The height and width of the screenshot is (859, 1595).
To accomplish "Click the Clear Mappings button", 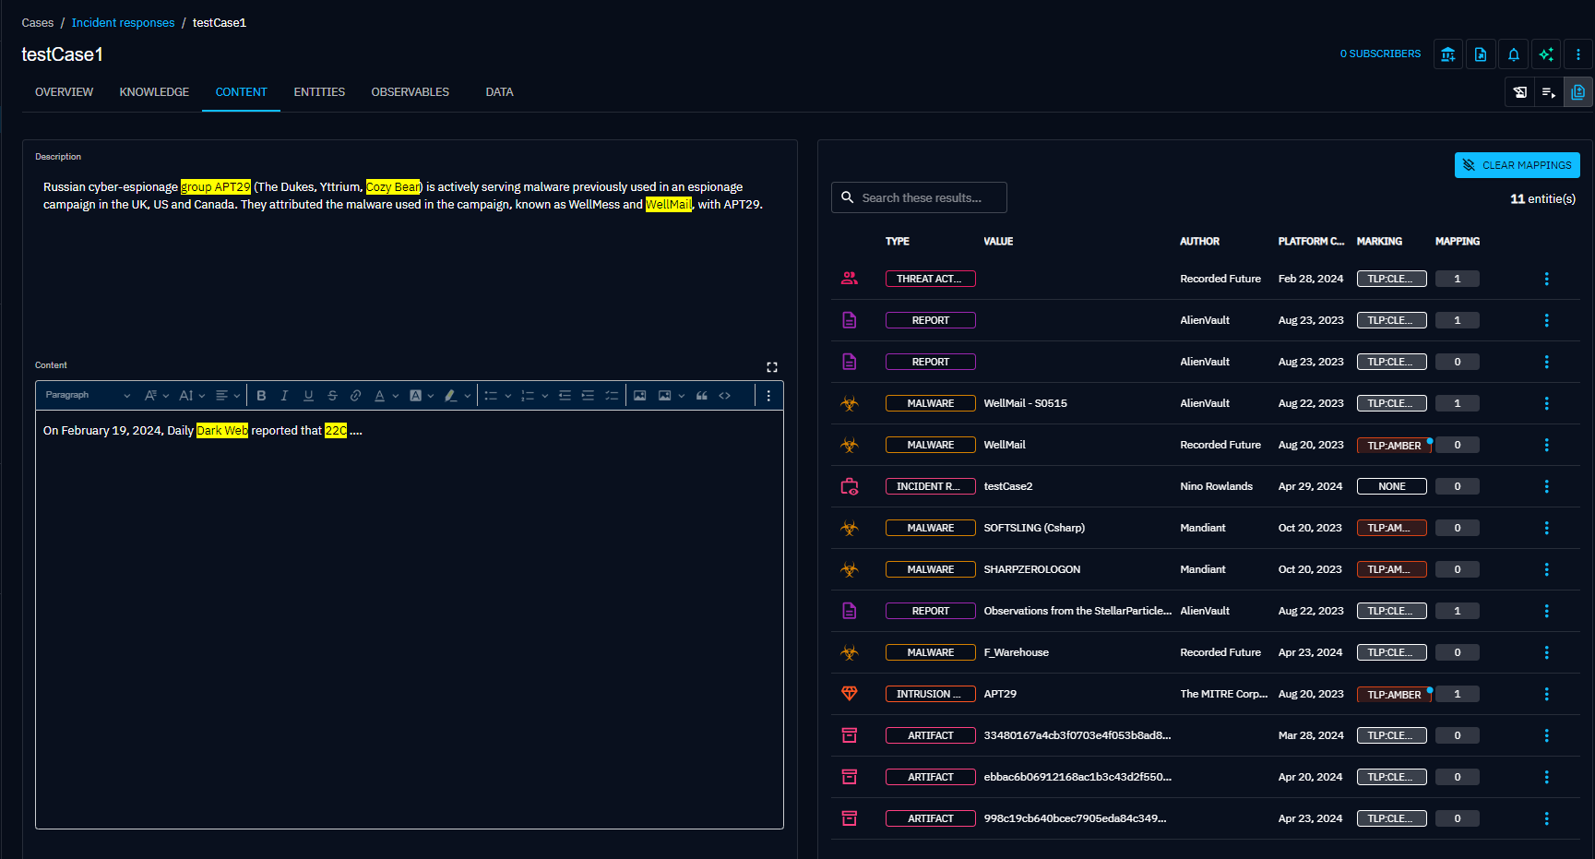I will (x=1517, y=165).
